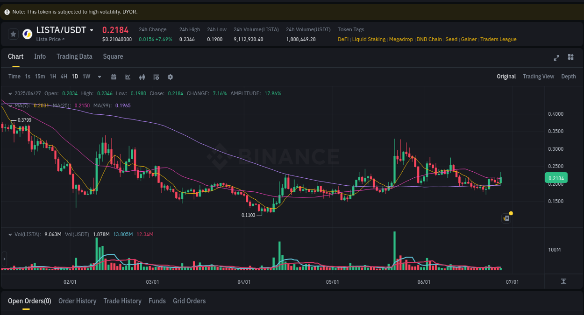
Task: Click the LISTA token logo
Action: click(x=27, y=34)
